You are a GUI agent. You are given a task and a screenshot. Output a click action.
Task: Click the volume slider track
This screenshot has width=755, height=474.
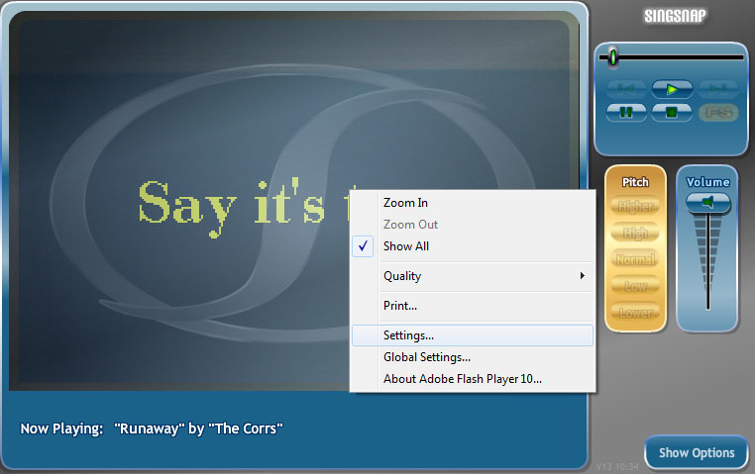(707, 262)
